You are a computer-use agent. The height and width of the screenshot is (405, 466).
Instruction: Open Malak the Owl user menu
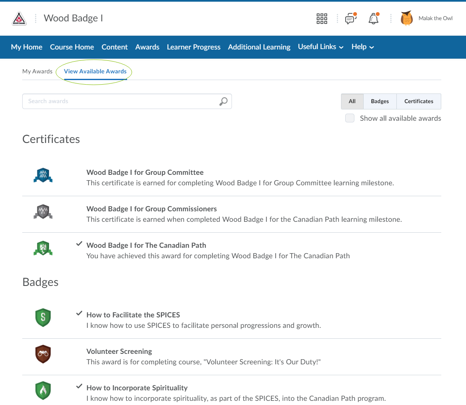point(427,18)
